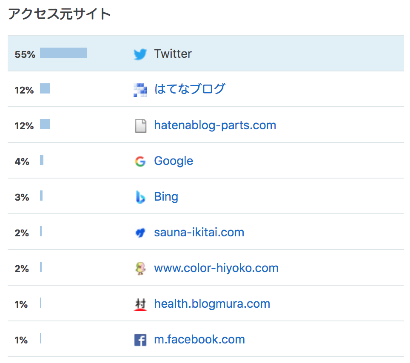Image resolution: width=410 pixels, height=363 pixels.
Task: Click the 1% value beside m.facebook.com
Action: pyautogui.click(x=21, y=340)
